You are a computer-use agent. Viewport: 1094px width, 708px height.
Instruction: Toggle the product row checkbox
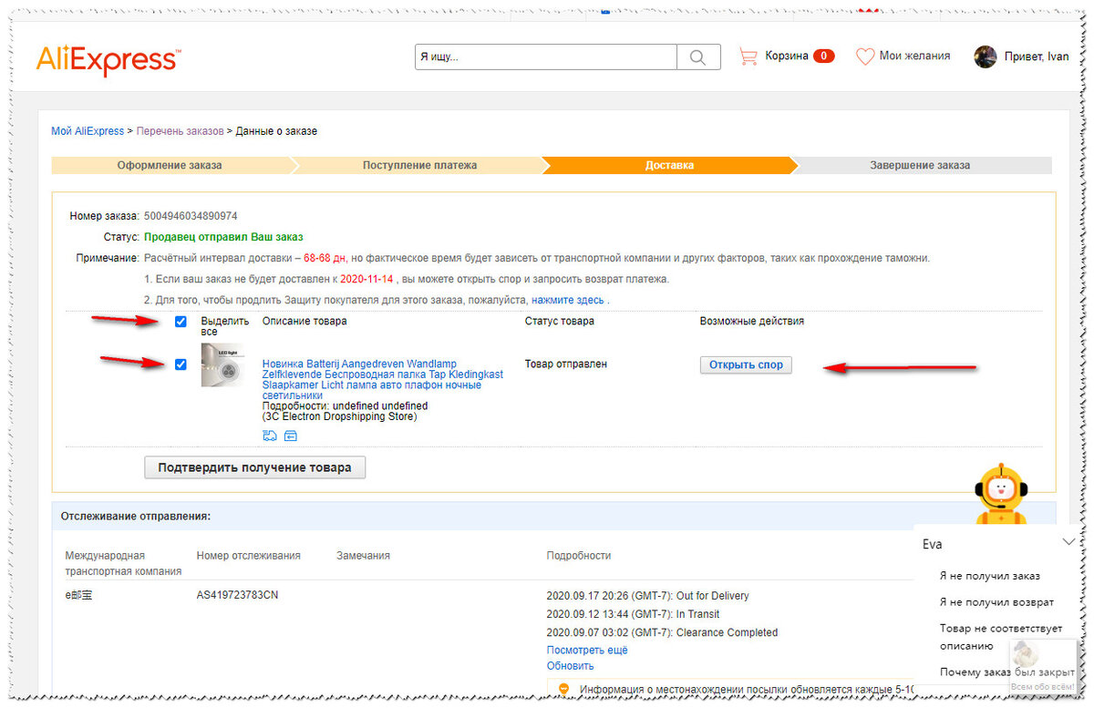click(181, 364)
